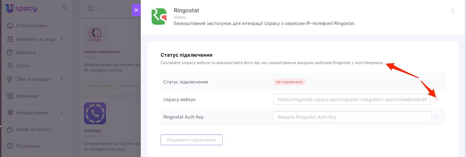Screen dimensions: 466x157
Task: Click Налаштувати button under Unitalk
Action: [x=100, y=86]
